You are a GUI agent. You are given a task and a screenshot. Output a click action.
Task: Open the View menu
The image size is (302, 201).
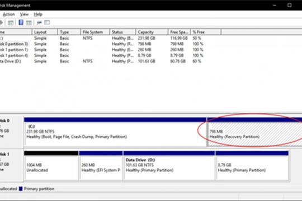click(24, 14)
